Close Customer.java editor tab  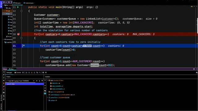point(34,3)
